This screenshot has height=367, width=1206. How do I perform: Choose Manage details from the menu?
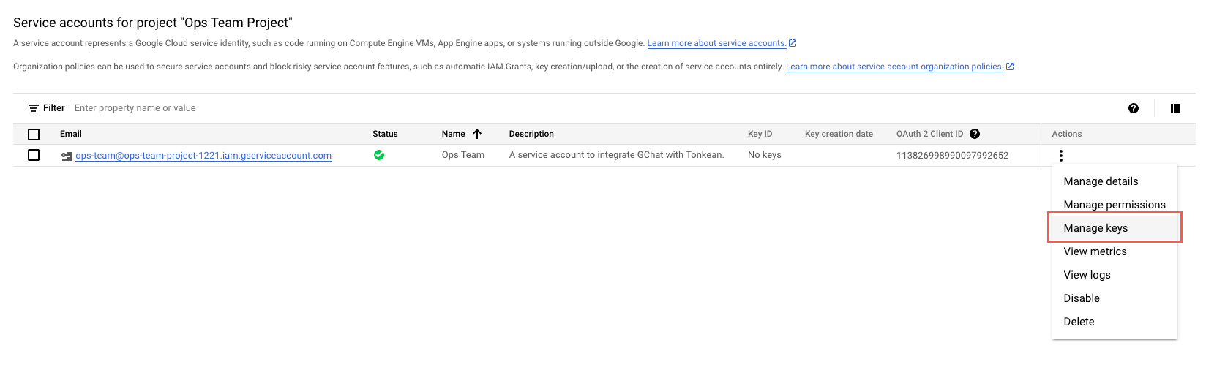[1101, 181]
